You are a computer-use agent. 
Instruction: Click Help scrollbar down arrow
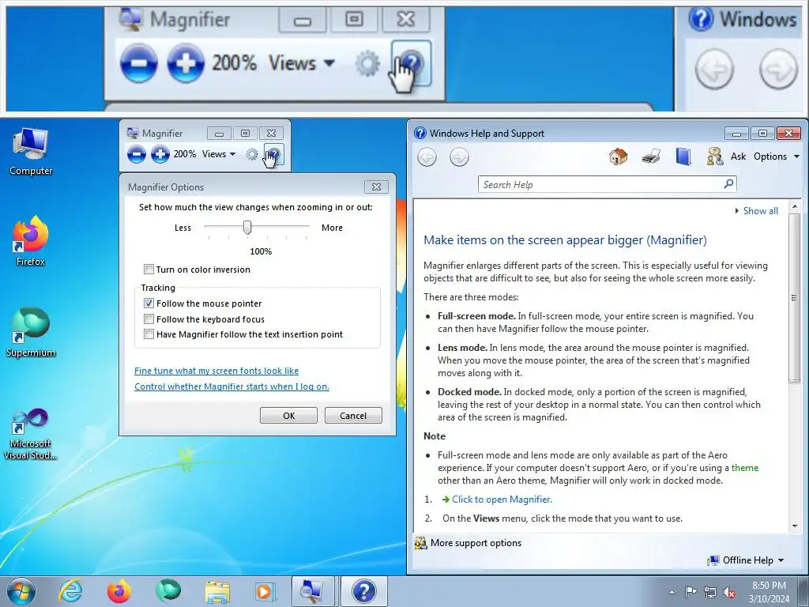(794, 526)
